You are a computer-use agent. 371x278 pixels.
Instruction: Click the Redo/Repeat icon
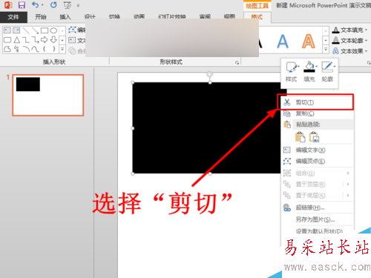point(53,4)
